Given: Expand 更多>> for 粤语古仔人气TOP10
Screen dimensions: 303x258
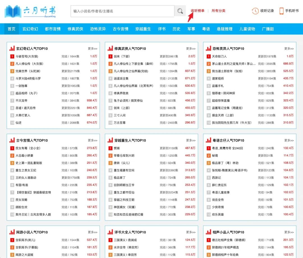Looking at the screenshot, I should [x=289, y=140].
